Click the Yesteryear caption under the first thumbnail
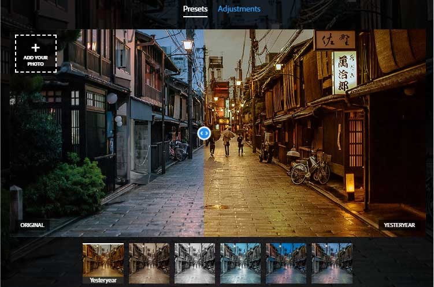Viewport: 434px width, 287px height. (x=103, y=280)
